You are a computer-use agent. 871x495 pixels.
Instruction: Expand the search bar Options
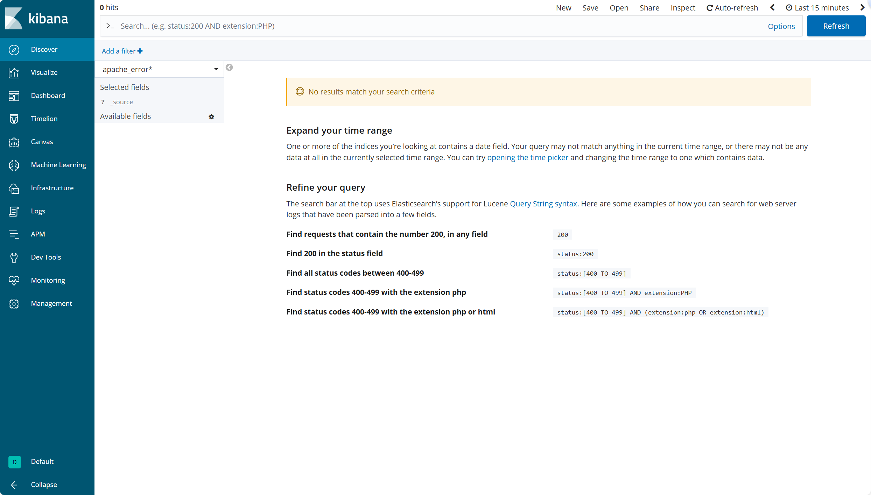(781, 26)
